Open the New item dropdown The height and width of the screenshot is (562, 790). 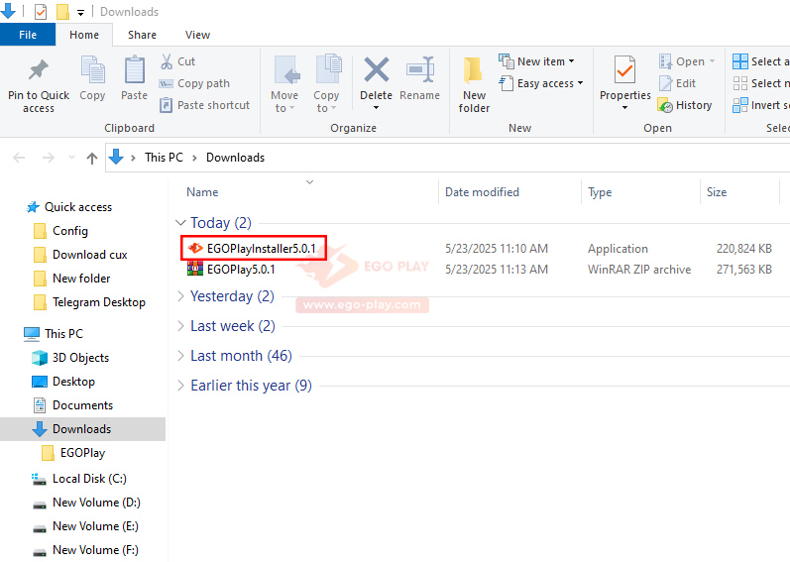[541, 61]
